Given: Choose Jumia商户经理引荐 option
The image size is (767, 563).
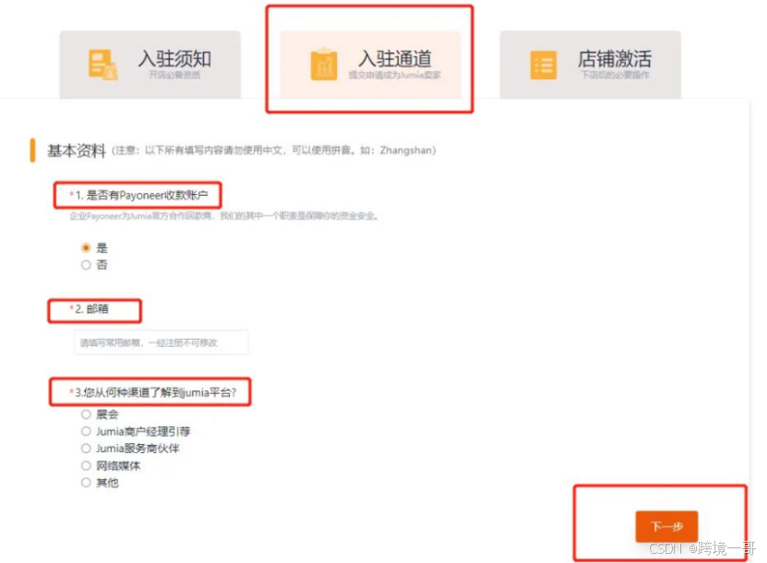Looking at the screenshot, I should [x=86, y=431].
